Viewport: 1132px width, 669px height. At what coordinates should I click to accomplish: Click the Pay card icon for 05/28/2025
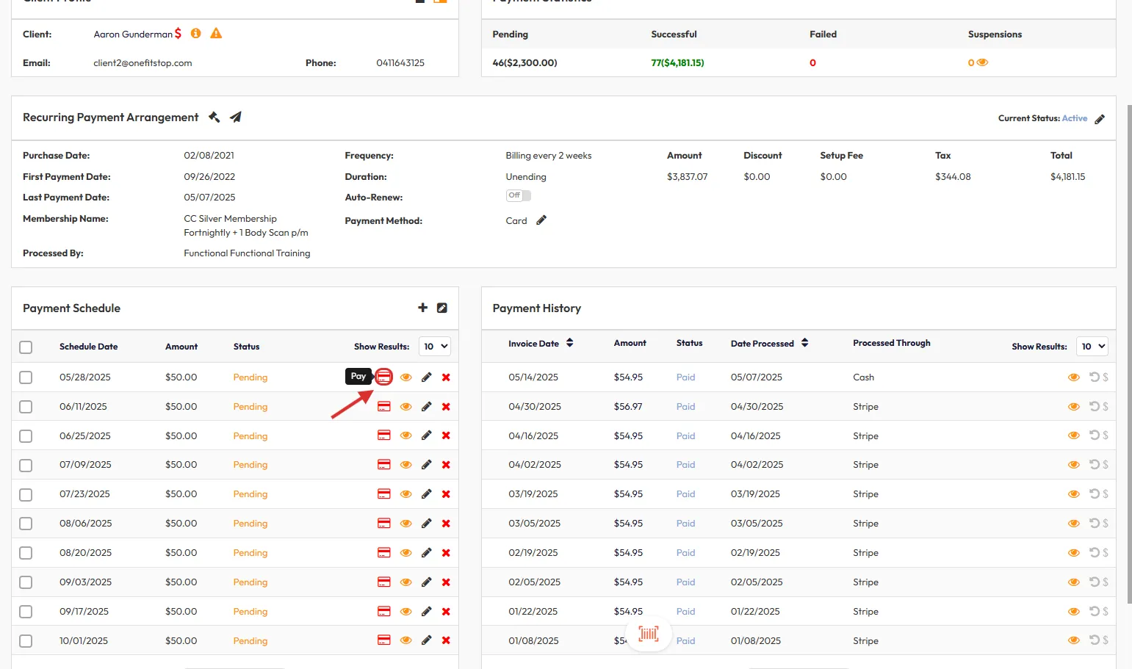383,377
